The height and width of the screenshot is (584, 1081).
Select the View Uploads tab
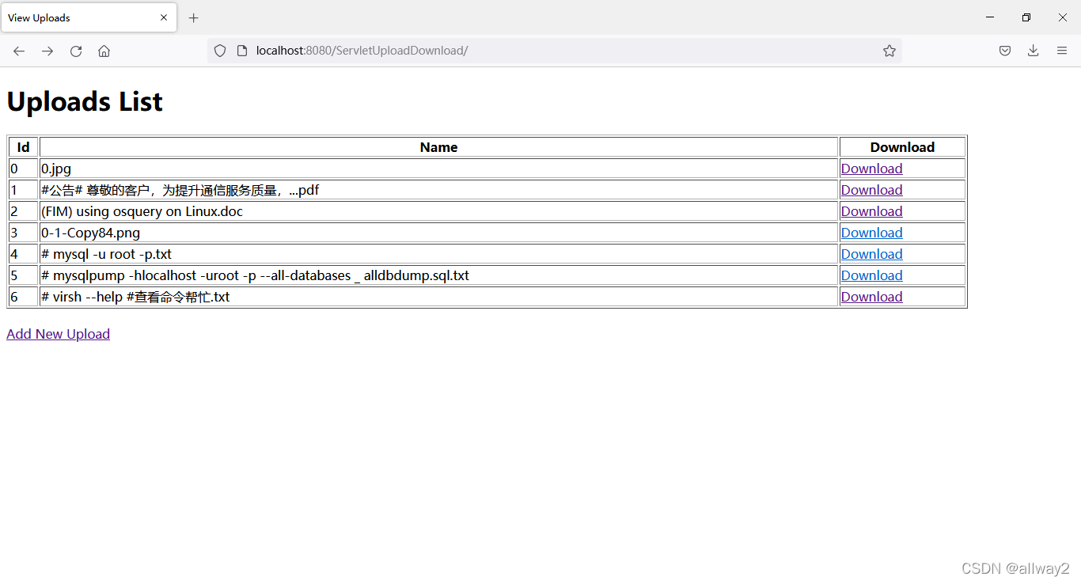point(89,17)
